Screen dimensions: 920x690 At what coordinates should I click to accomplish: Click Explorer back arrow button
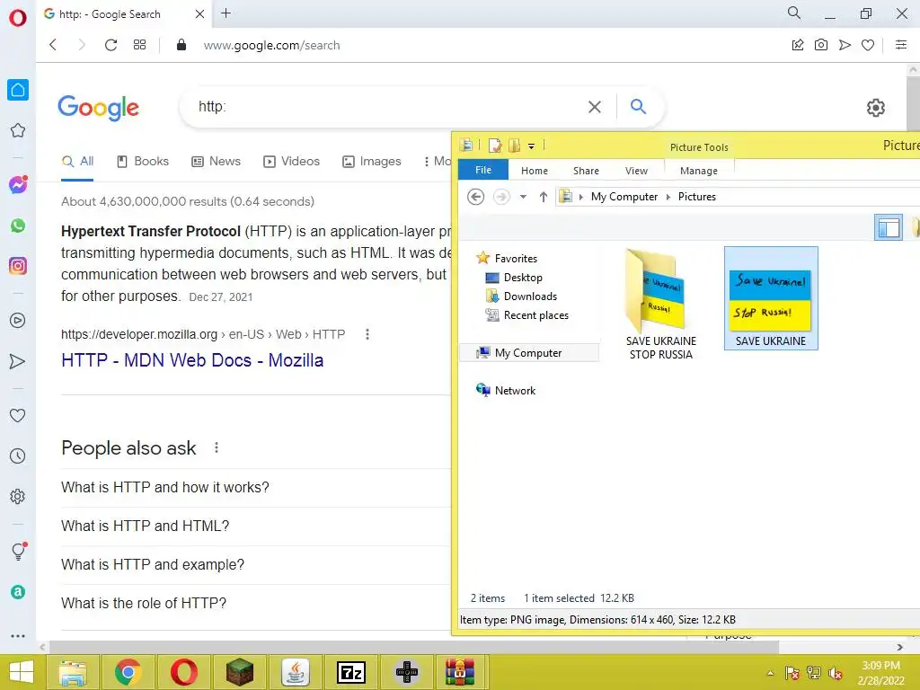[x=476, y=197]
